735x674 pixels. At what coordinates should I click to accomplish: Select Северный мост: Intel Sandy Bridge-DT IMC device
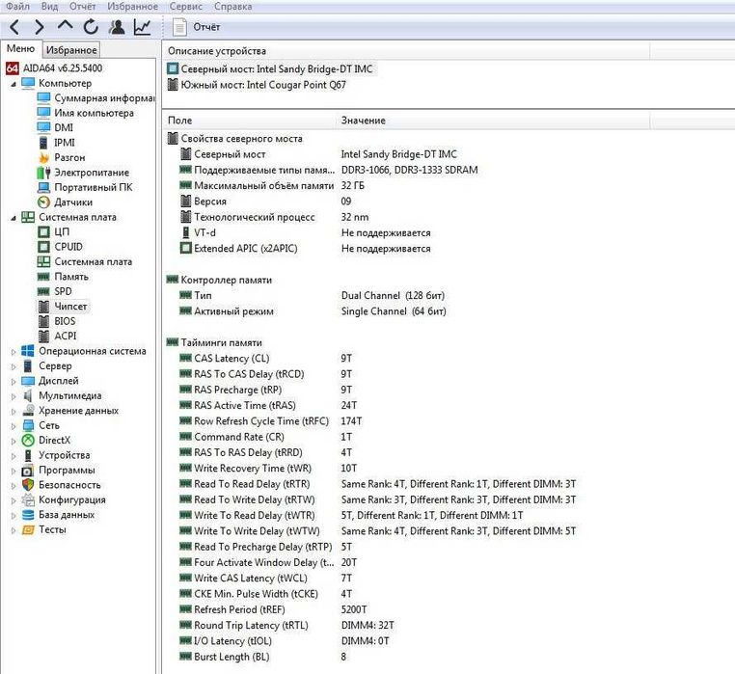tap(271, 68)
